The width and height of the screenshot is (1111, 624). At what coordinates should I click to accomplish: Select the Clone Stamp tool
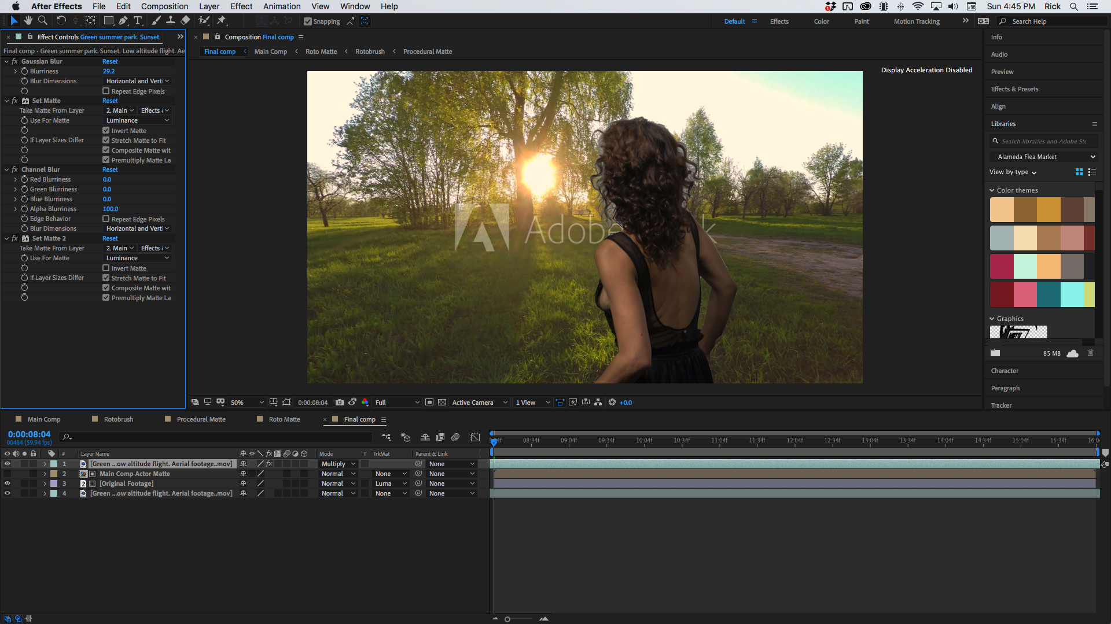pyautogui.click(x=171, y=21)
